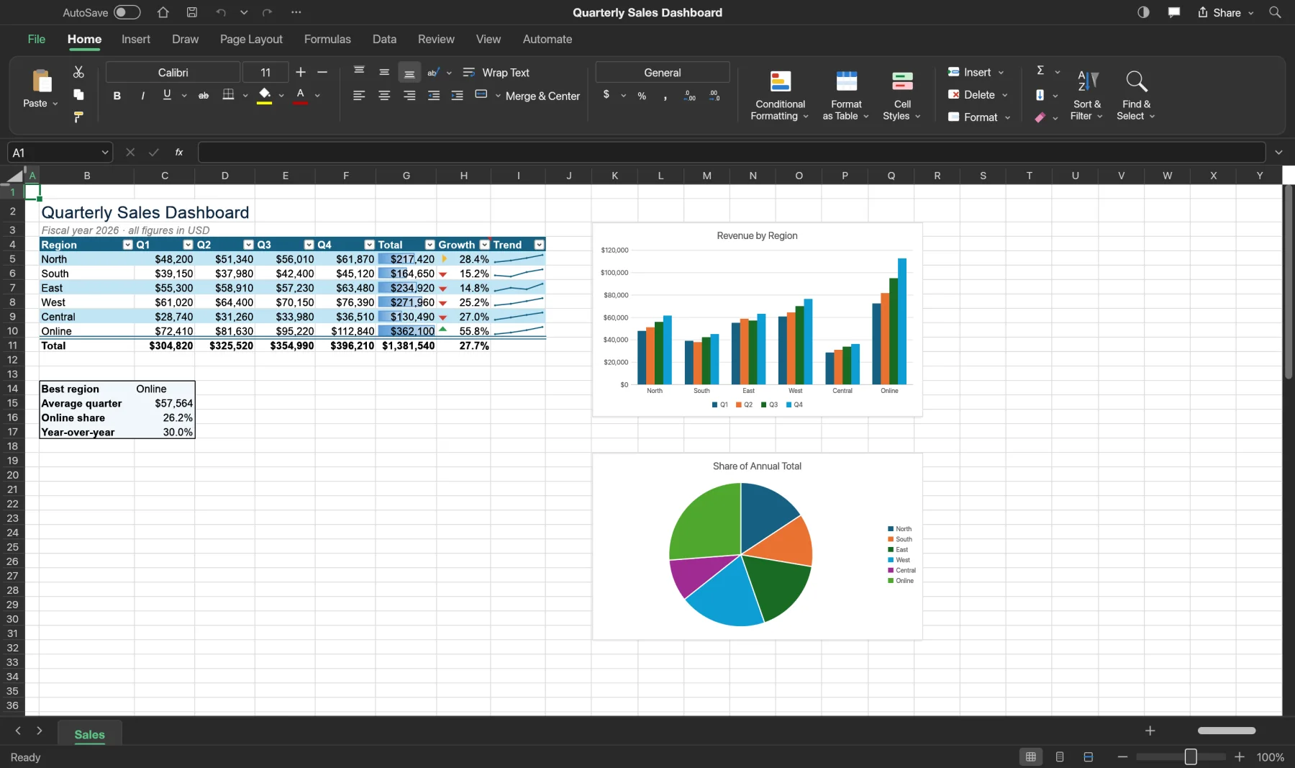Switch to the Insert tab
Image resolution: width=1295 pixels, height=768 pixels.
(x=136, y=39)
